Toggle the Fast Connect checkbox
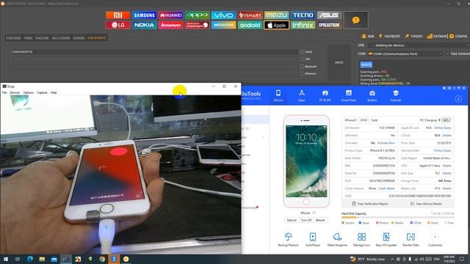Viewport: 470px width, 264px height. click(447, 54)
